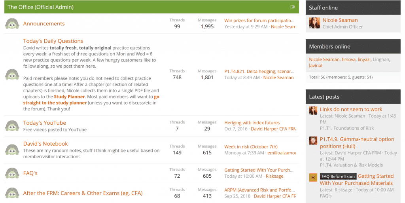Open Links do not seem to work post
This screenshot has width=405, height=203.
tap(351, 109)
